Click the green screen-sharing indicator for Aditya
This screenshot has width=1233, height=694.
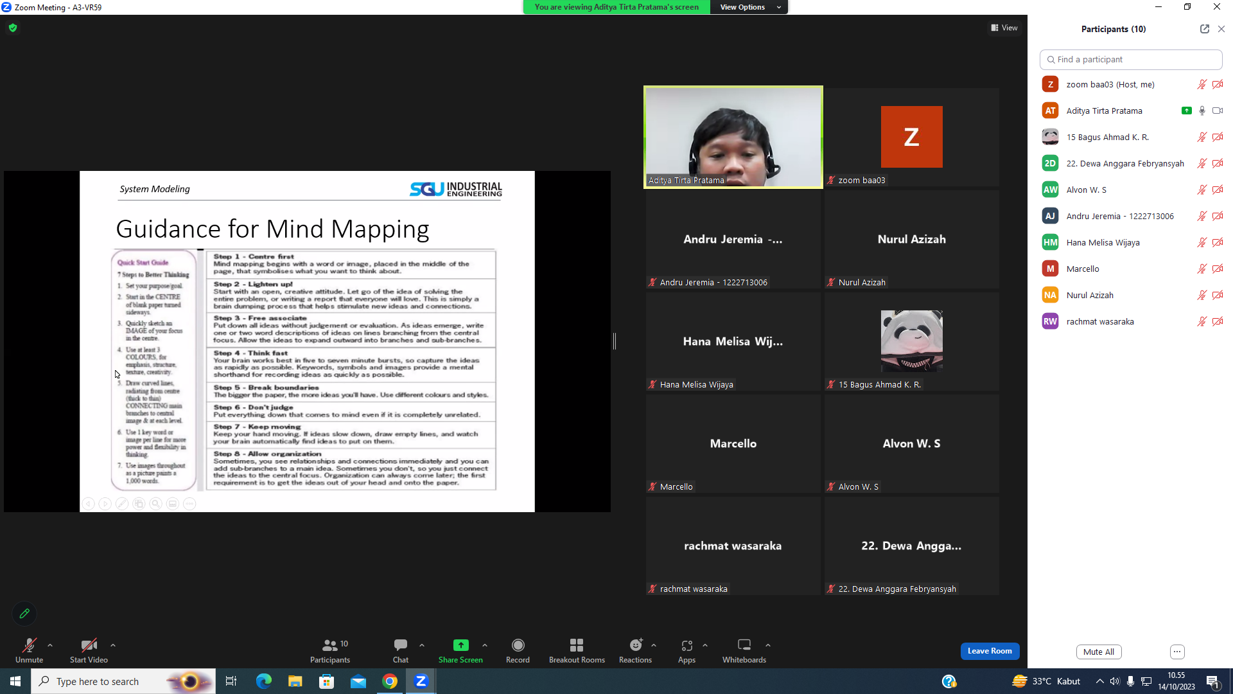[1187, 111]
